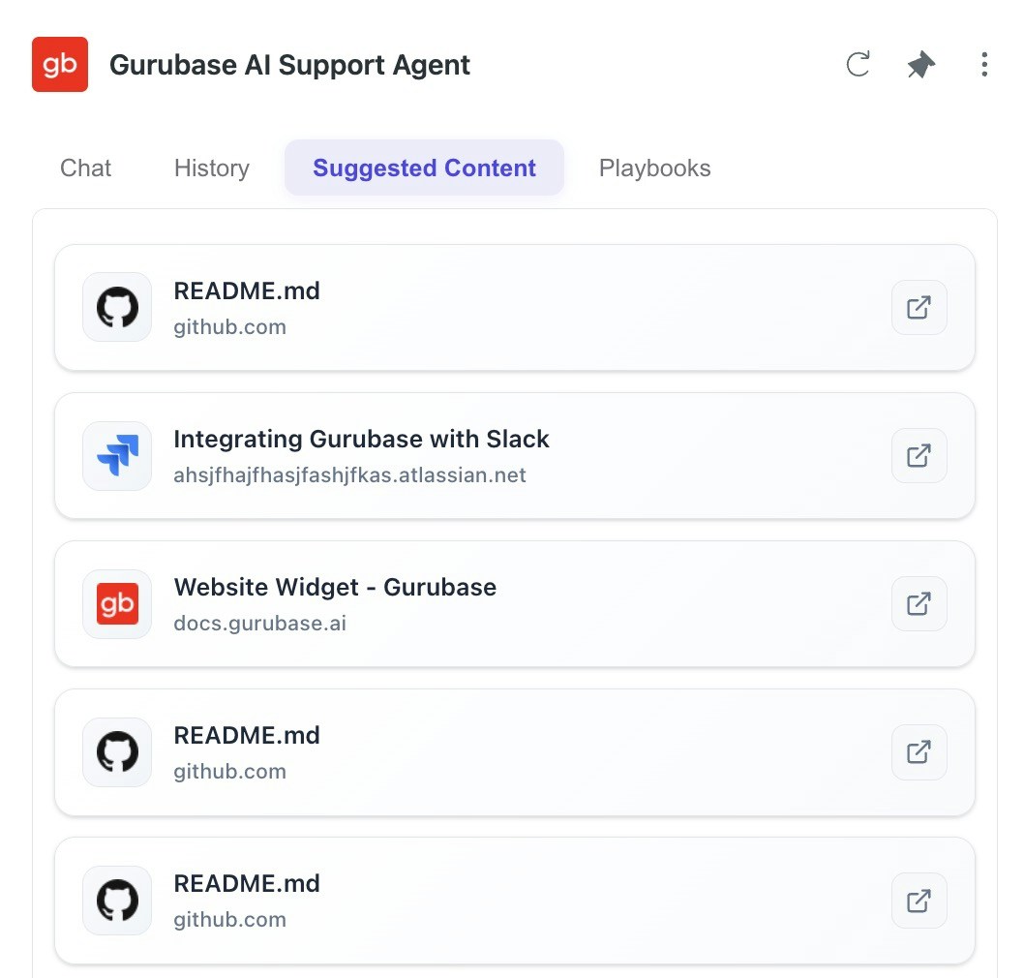Image resolution: width=1024 pixels, height=978 pixels.
Task: Open the Slack integration article externally
Action: (x=918, y=455)
